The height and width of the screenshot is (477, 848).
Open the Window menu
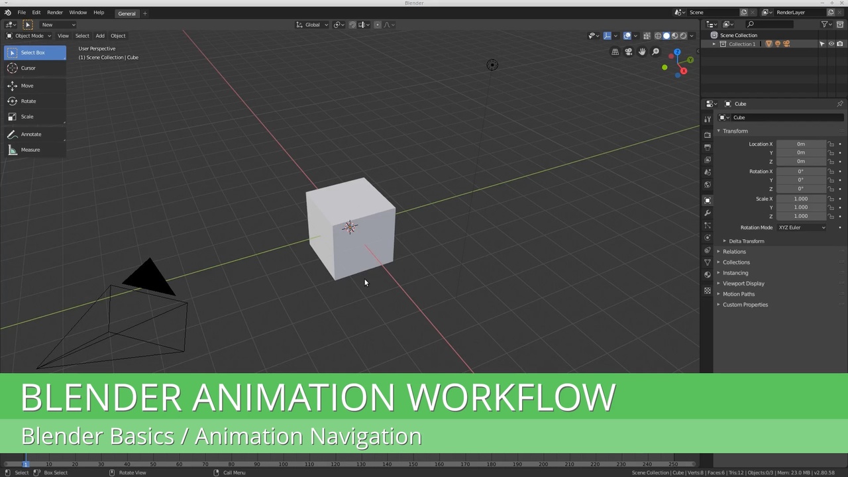point(78,13)
